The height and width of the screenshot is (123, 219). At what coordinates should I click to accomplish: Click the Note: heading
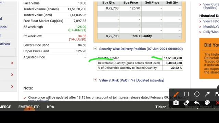coord(28,88)
